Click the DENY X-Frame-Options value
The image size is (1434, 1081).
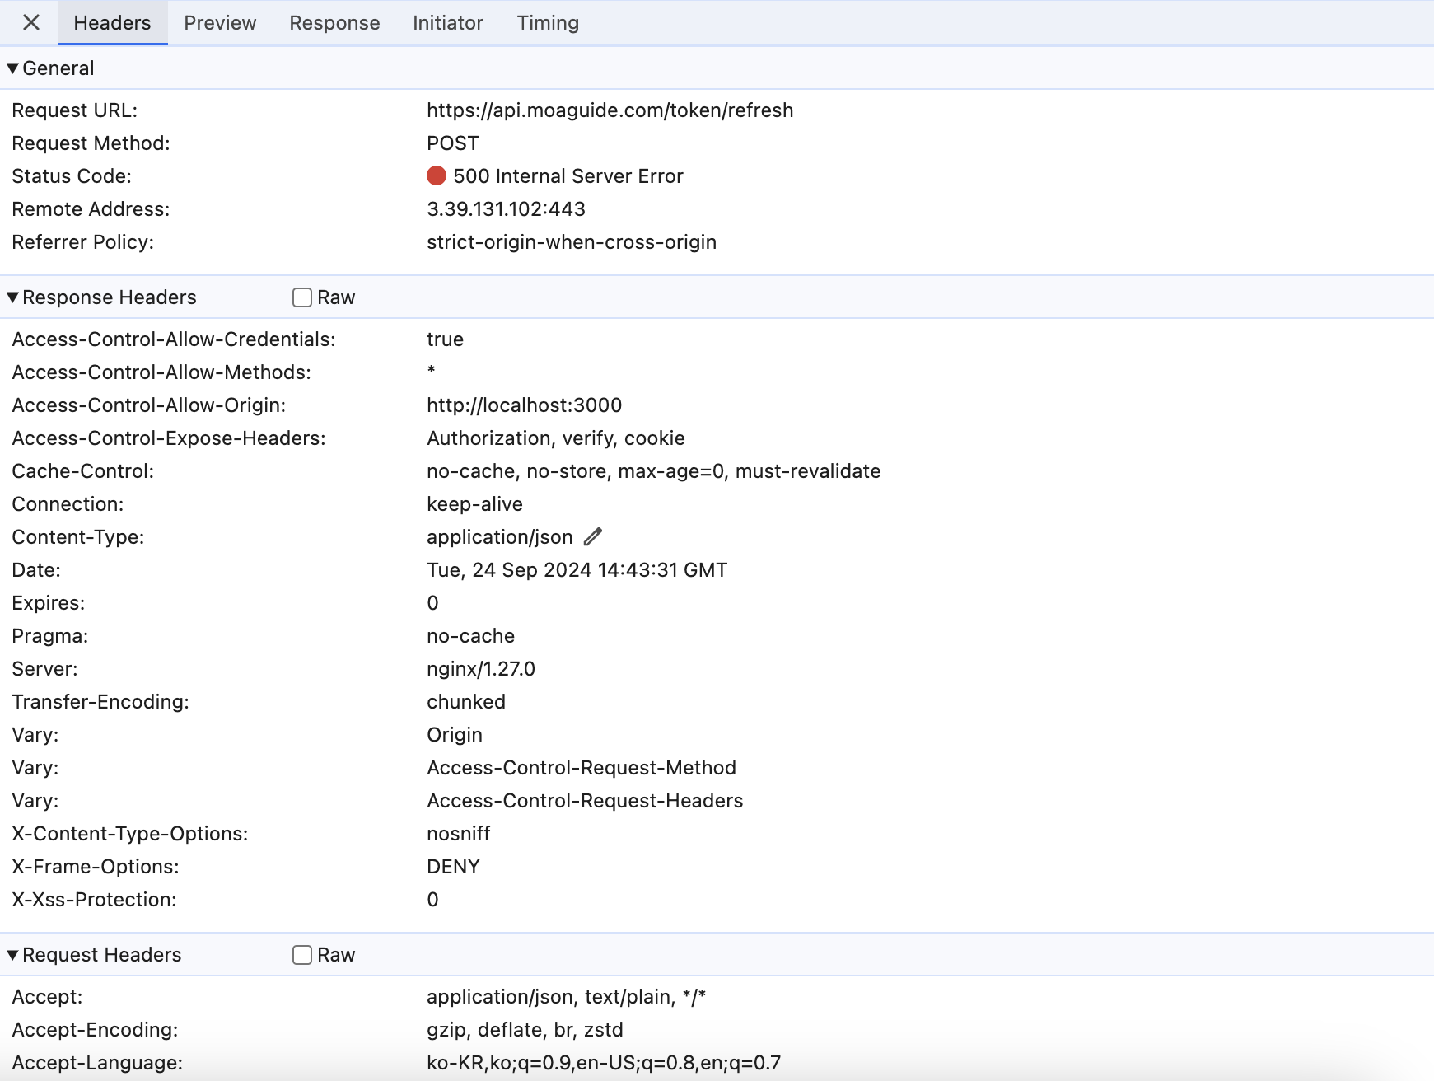pos(453,867)
